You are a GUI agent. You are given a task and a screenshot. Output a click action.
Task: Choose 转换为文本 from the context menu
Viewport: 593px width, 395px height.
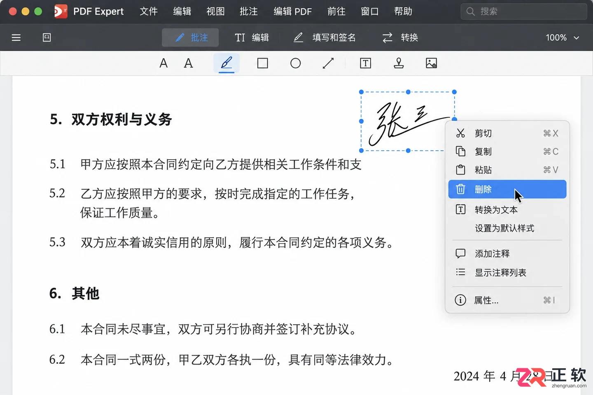tap(507, 210)
